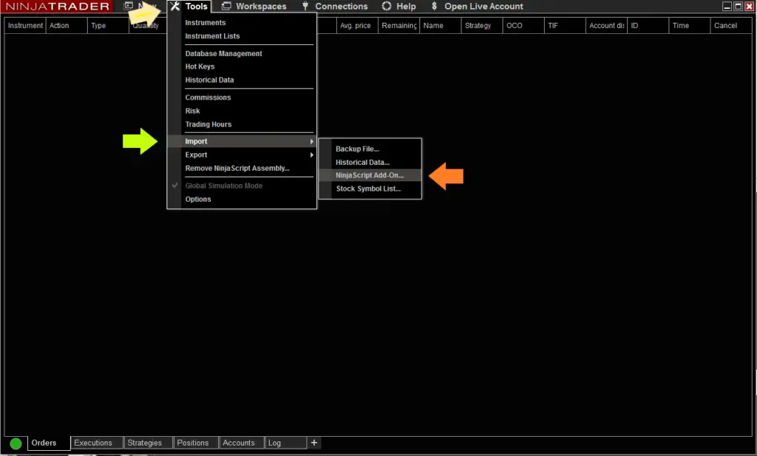757x456 pixels.
Task: Switch to the Accounts tab
Action: [x=242, y=443]
